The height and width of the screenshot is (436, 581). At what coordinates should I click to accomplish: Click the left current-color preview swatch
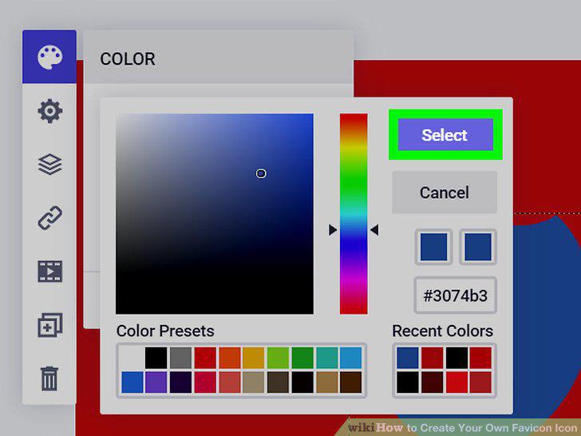[433, 247]
